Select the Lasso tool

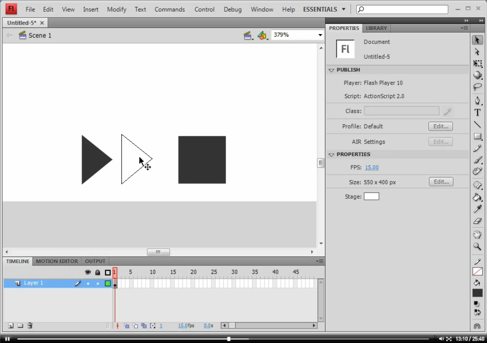click(x=477, y=87)
